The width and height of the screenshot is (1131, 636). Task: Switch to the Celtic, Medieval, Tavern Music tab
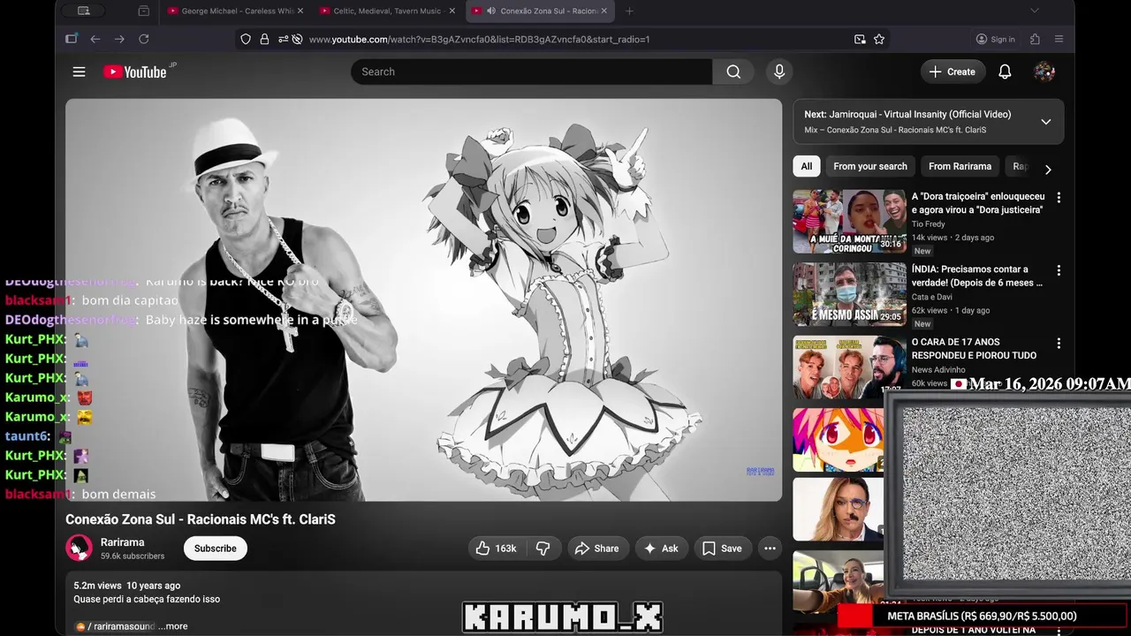[x=382, y=11]
